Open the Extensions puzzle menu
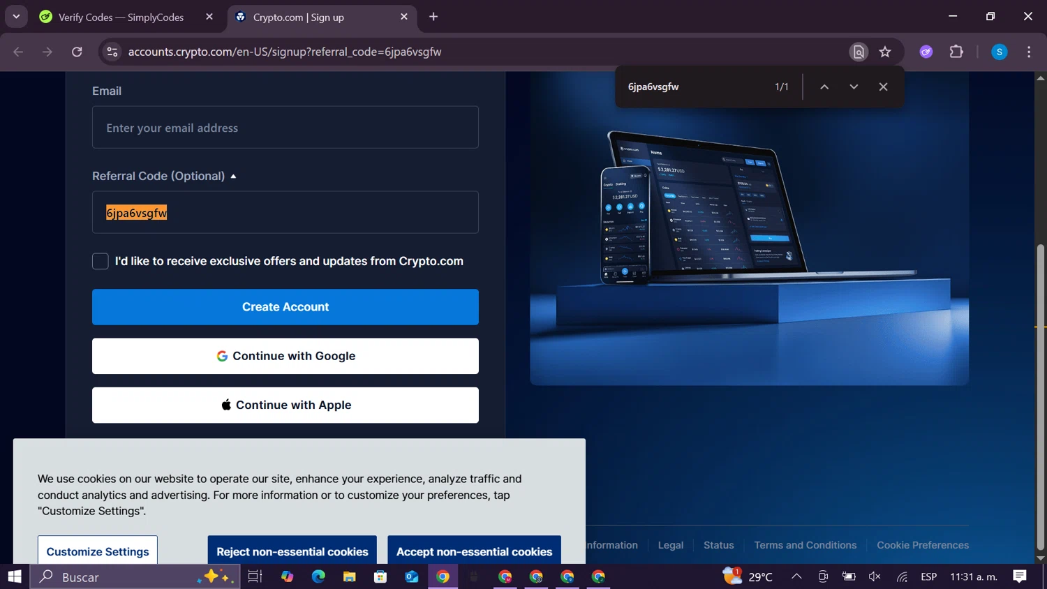 (x=956, y=52)
